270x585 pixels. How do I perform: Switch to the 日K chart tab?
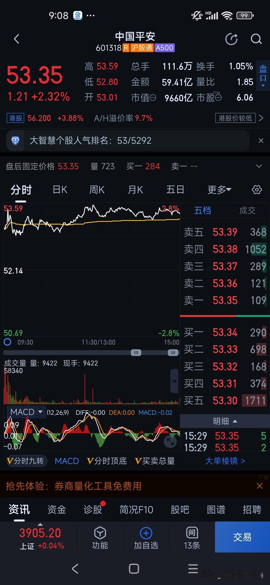click(x=60, y=190)
